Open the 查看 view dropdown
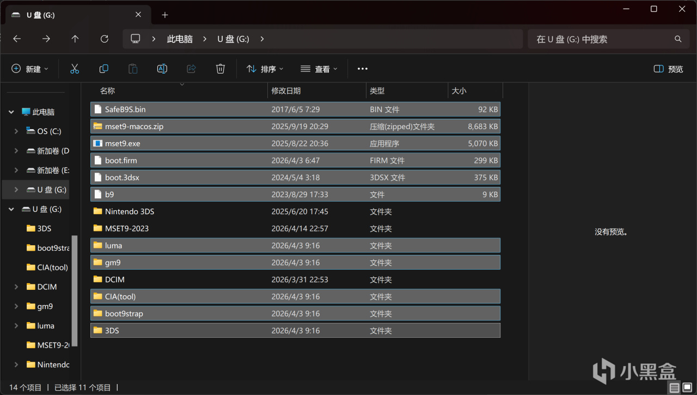Viewport: 697px width, 395px height. [x=319, y=69]
